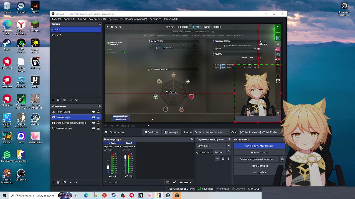Toggle lock on Захват игры source
Screen dimensions: 355x199
point(98,117)
